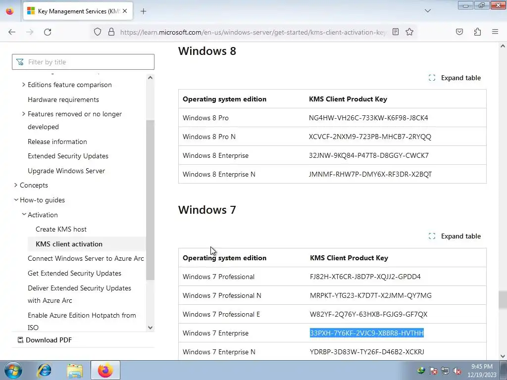
Task: Open Action Center flag tray icon
Action: tap(433, 371)
